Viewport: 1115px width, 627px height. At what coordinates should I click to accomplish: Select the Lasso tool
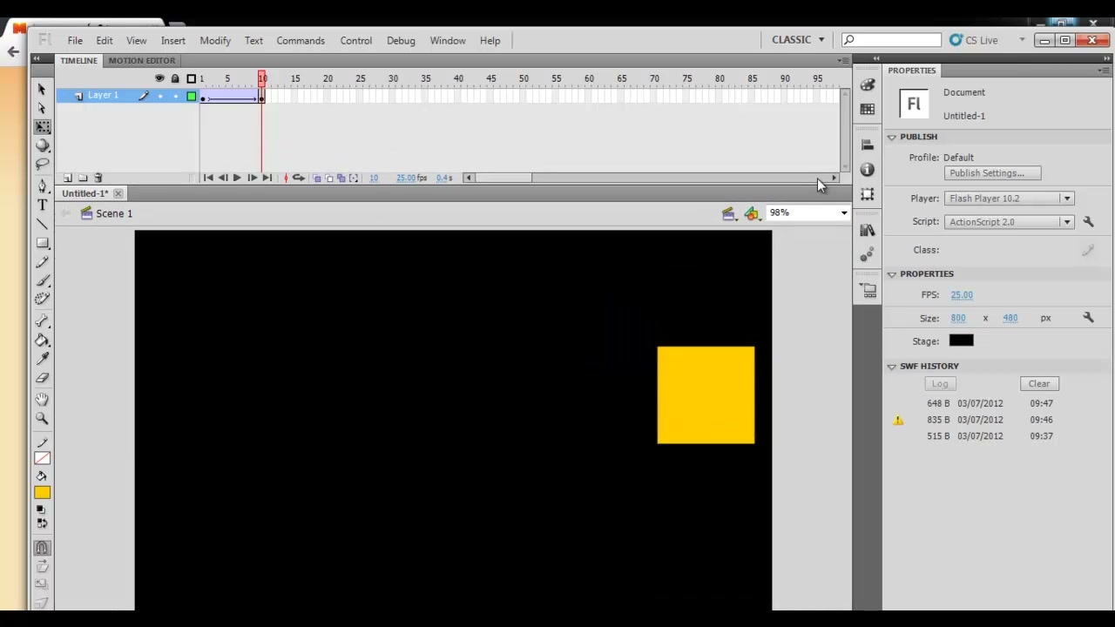[x=42, y=165]
